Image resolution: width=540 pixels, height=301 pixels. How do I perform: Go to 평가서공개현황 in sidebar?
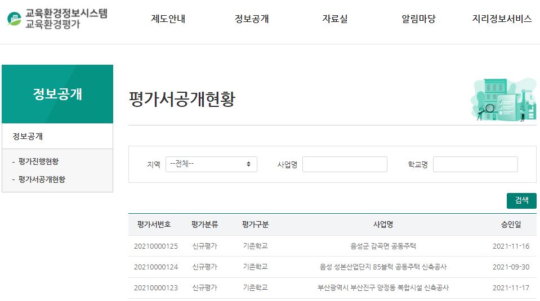(x=42, y=179)
